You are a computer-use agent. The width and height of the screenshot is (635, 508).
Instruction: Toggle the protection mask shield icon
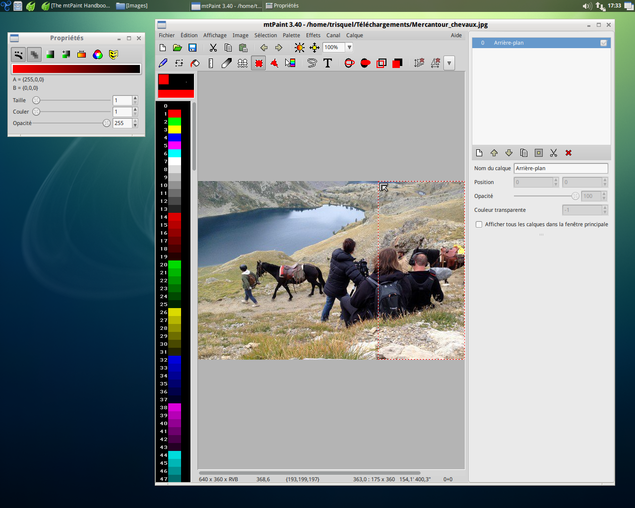click(x=114, y=55)
